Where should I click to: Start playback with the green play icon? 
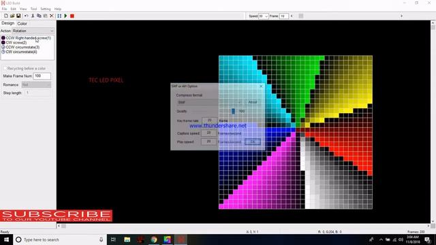point(65,16)
